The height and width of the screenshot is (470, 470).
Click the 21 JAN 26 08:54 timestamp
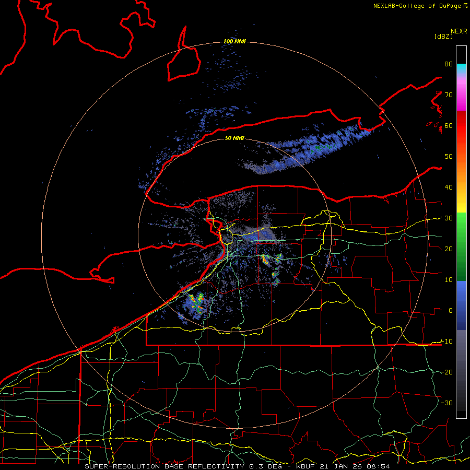pos(355,466)
